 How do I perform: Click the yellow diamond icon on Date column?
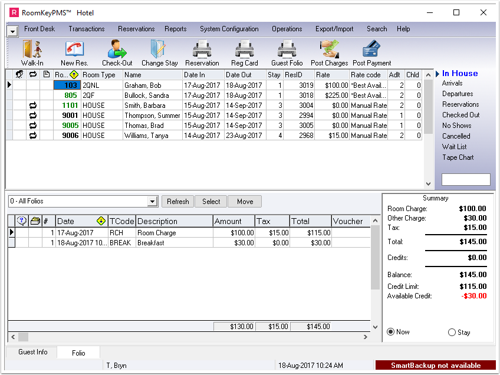click(100, 221)
